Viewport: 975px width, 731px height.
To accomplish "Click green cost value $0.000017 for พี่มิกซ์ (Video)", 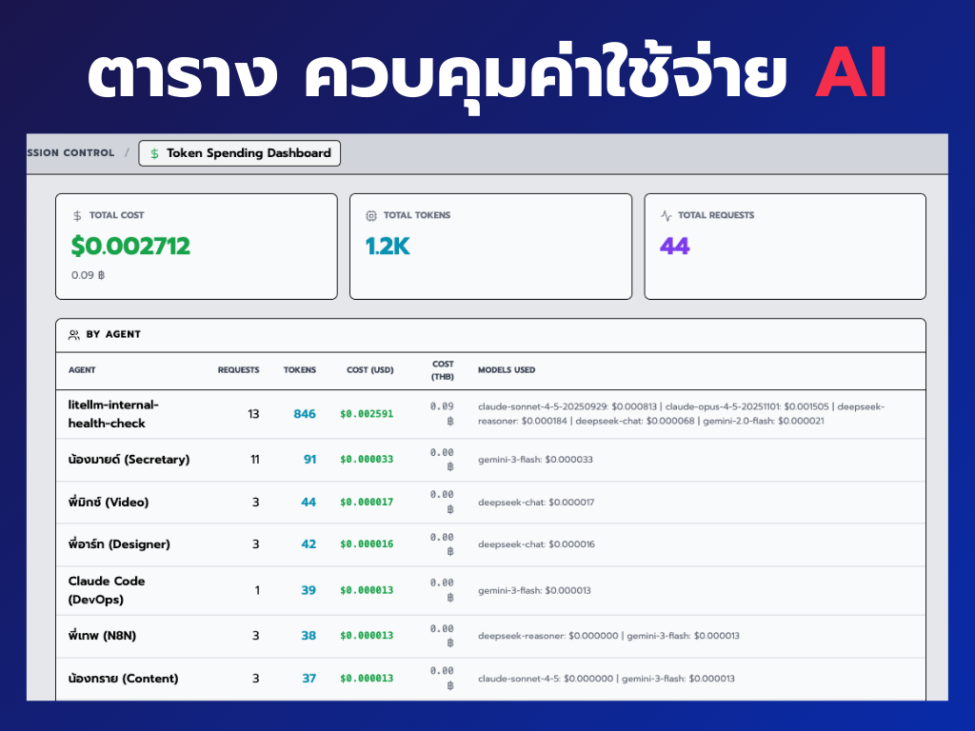I will click(368, 502).
